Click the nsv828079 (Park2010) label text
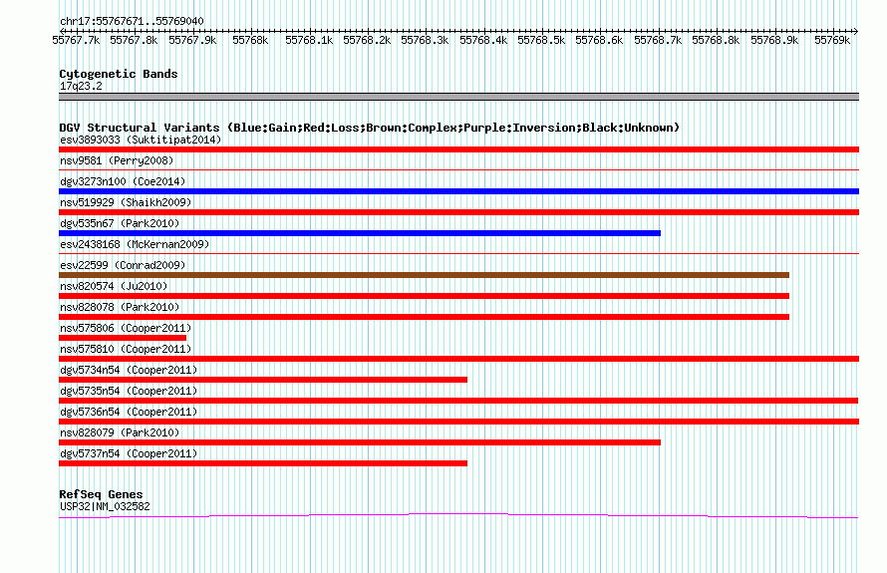This screenshot has width=887, height=573. click(x=120, y=432)
